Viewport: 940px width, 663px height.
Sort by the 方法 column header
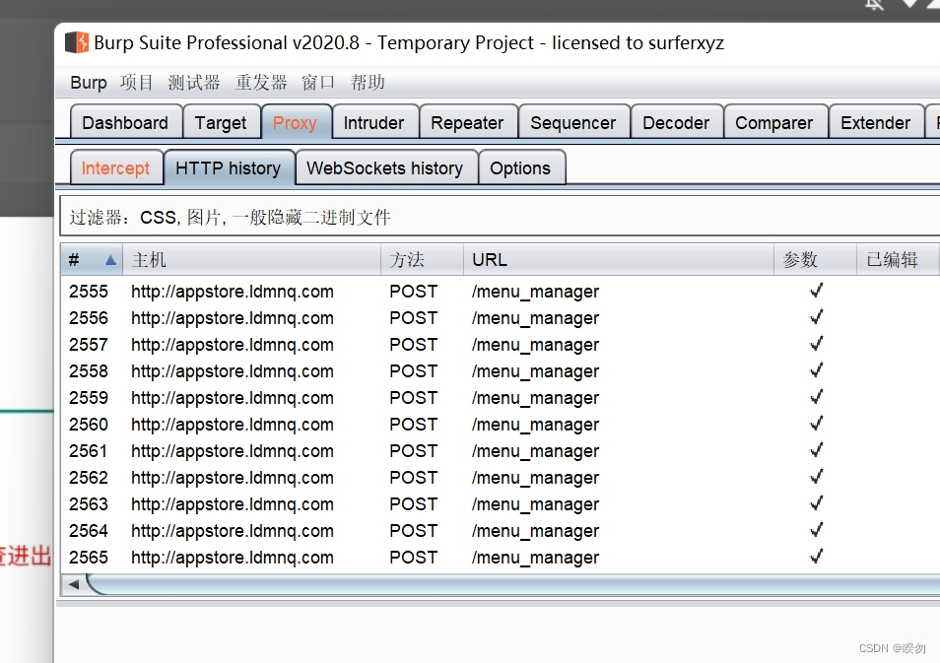click(422, 259)
